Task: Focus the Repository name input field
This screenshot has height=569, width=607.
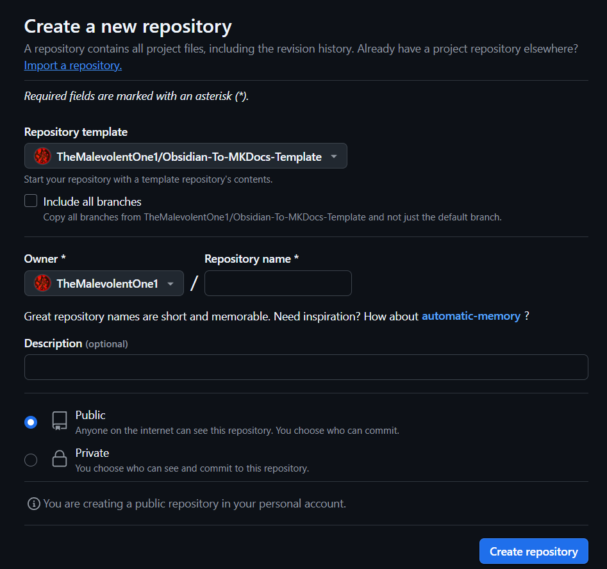Action: pyautogui.click(x=278, y=283)
